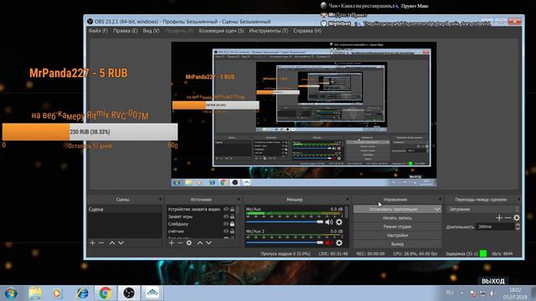The height and width of the screenshot is (301, 536).
Task: Unlock the Слайдшоу source
Action: pos(232,224)
